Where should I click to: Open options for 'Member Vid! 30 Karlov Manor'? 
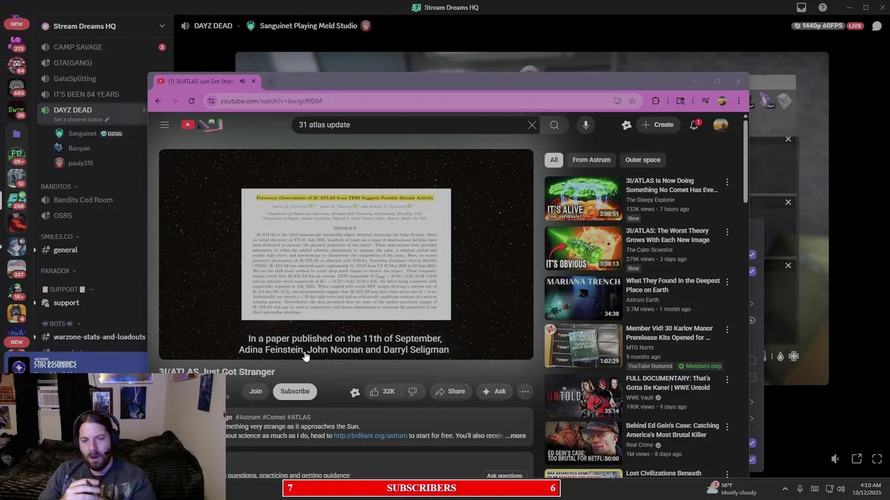[x=727, y=330]
